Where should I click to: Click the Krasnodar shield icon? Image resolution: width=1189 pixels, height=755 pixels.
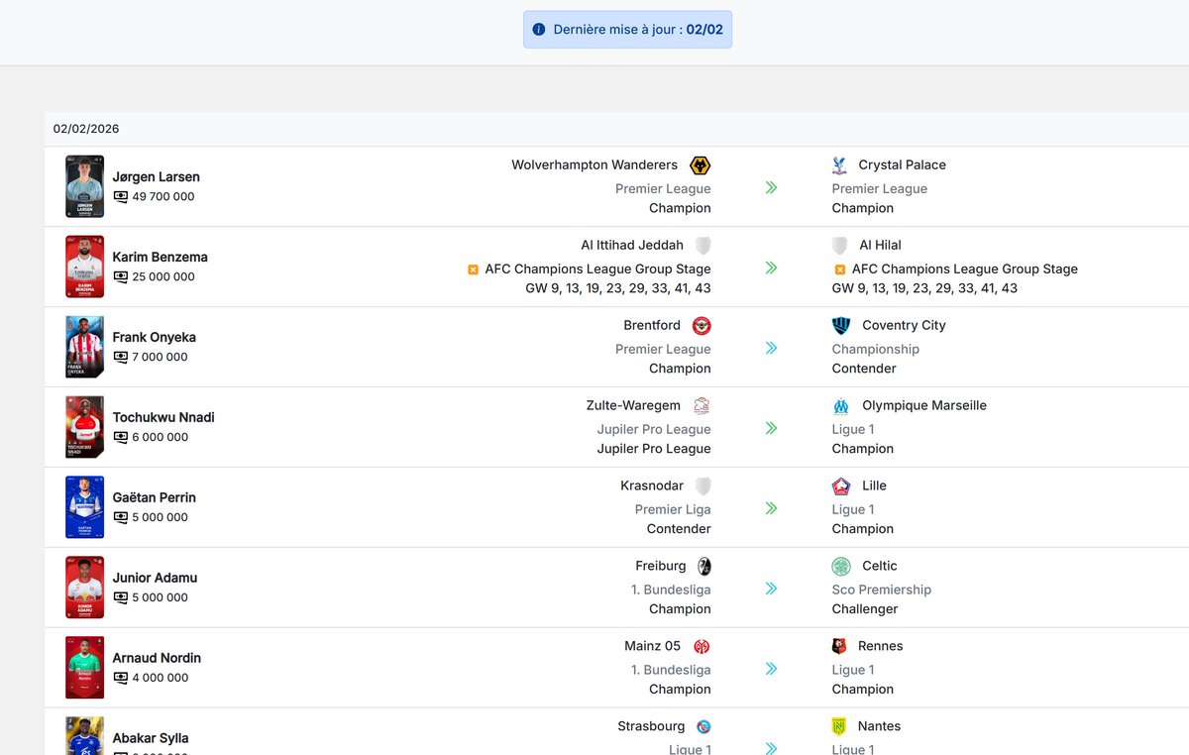tap(703, 486)
